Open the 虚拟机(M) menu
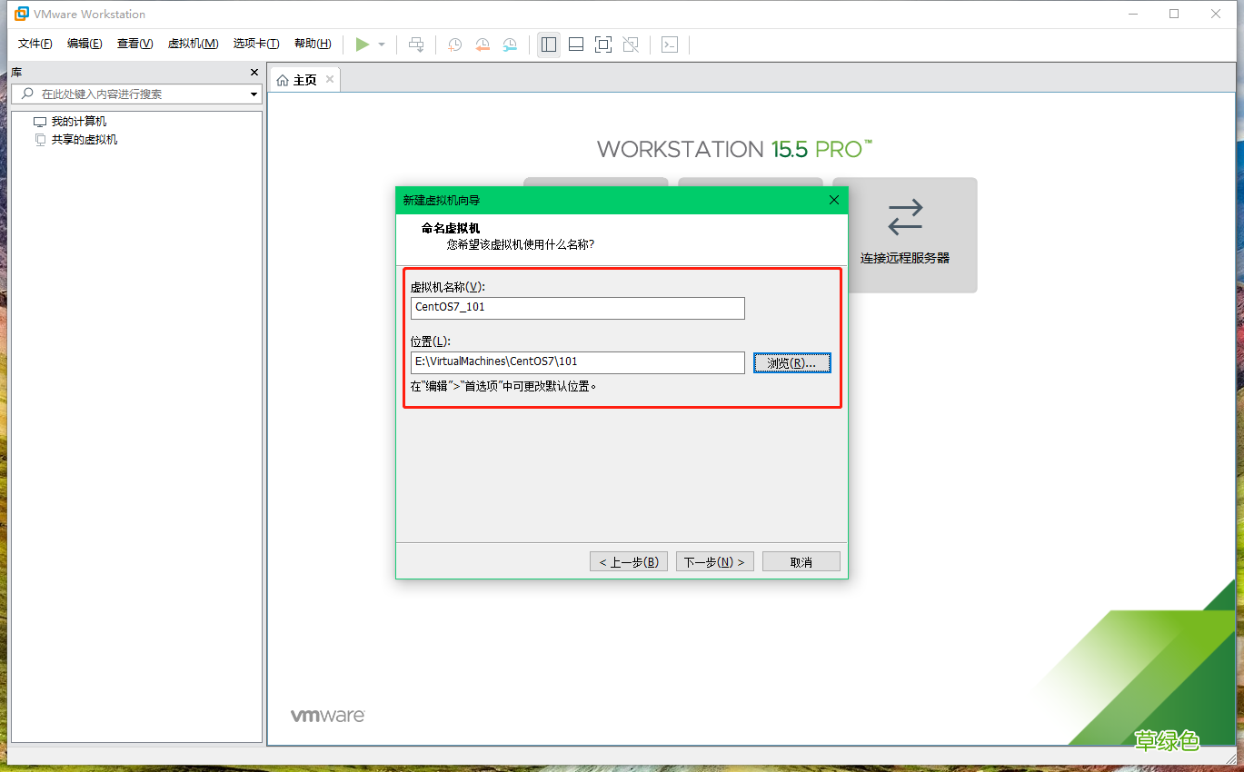 (193, 43)
